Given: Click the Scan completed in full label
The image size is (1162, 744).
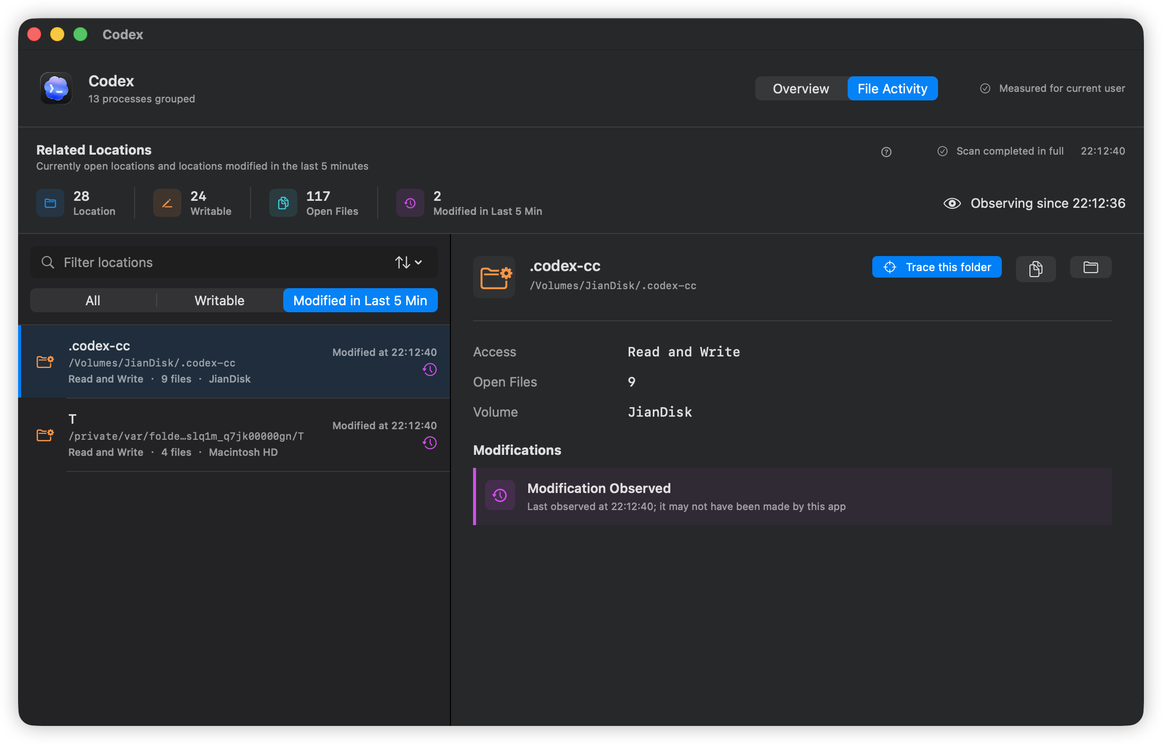Looking at the screenshot, I should 1010,151.
